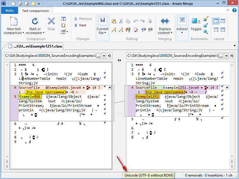Click the left pane file history refresh icon
The width and height of the screenshot is (239, 179).
click(109, 56)
